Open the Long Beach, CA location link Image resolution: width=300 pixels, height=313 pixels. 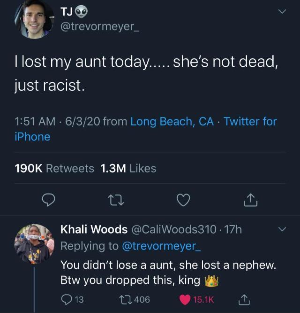point(172,122)
